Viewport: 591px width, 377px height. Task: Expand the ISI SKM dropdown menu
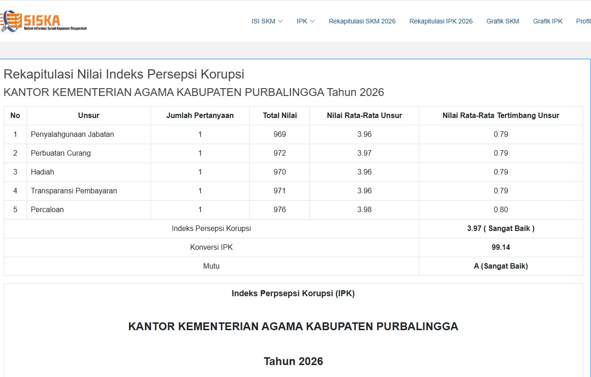(267, 21)
